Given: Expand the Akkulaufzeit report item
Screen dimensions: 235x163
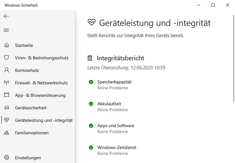Looking at the screenshot, I should click(109, 104).
